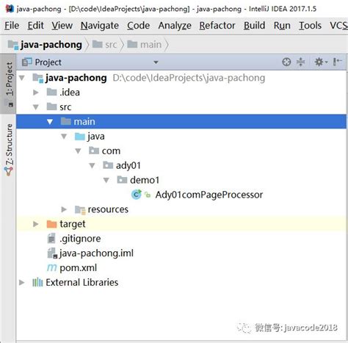Viewport: 348px width, 343px height.
Task: Open the Refactor menu
Action: click(217, 26)
